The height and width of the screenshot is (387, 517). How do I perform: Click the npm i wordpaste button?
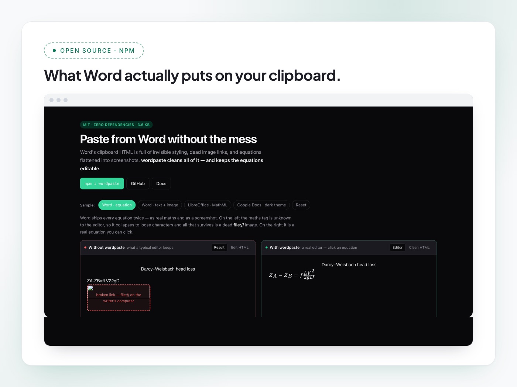pyautogui.click(x=102, y=184)
